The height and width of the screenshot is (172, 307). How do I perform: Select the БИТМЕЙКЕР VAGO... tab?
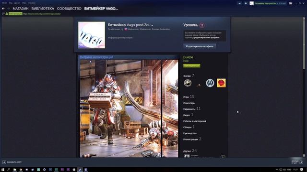coord(101,9)
